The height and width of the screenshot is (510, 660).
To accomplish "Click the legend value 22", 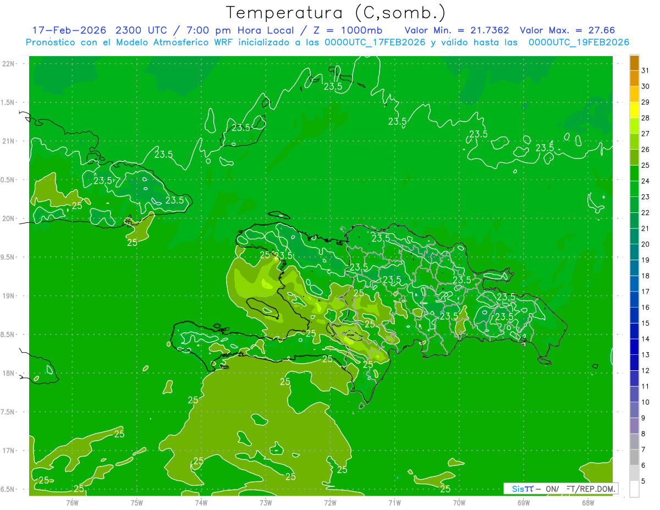I will pyautogui.click(x=646, y=213).
